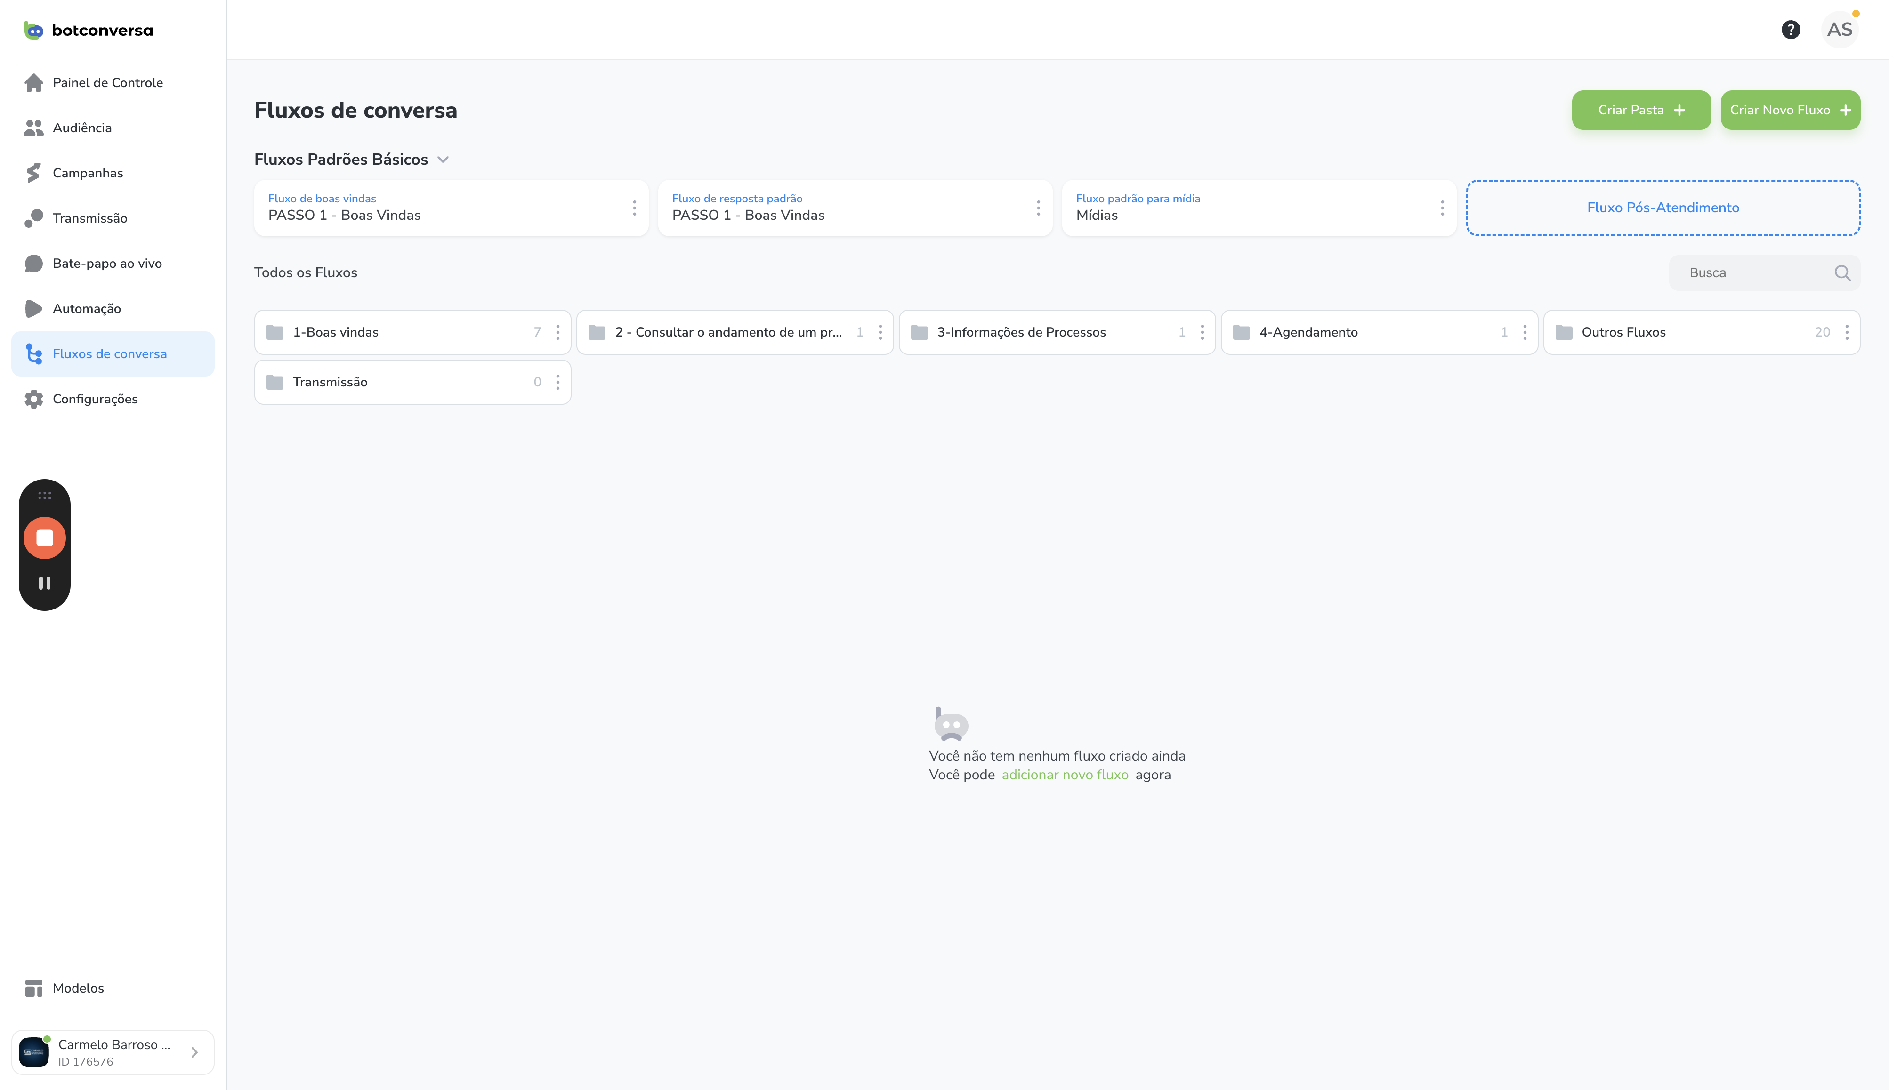Pause the screen recording
The width and height of the screenshot is (1889, 1090).
point(45,583)
